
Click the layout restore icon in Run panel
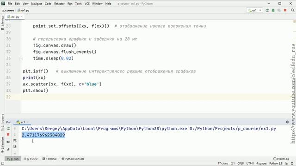(x=8, y=142)
